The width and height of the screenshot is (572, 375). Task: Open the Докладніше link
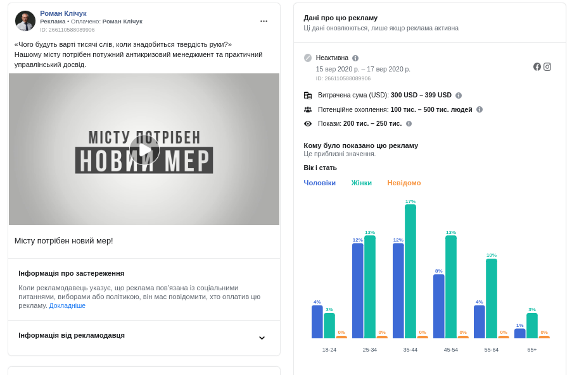pos(67,305)
